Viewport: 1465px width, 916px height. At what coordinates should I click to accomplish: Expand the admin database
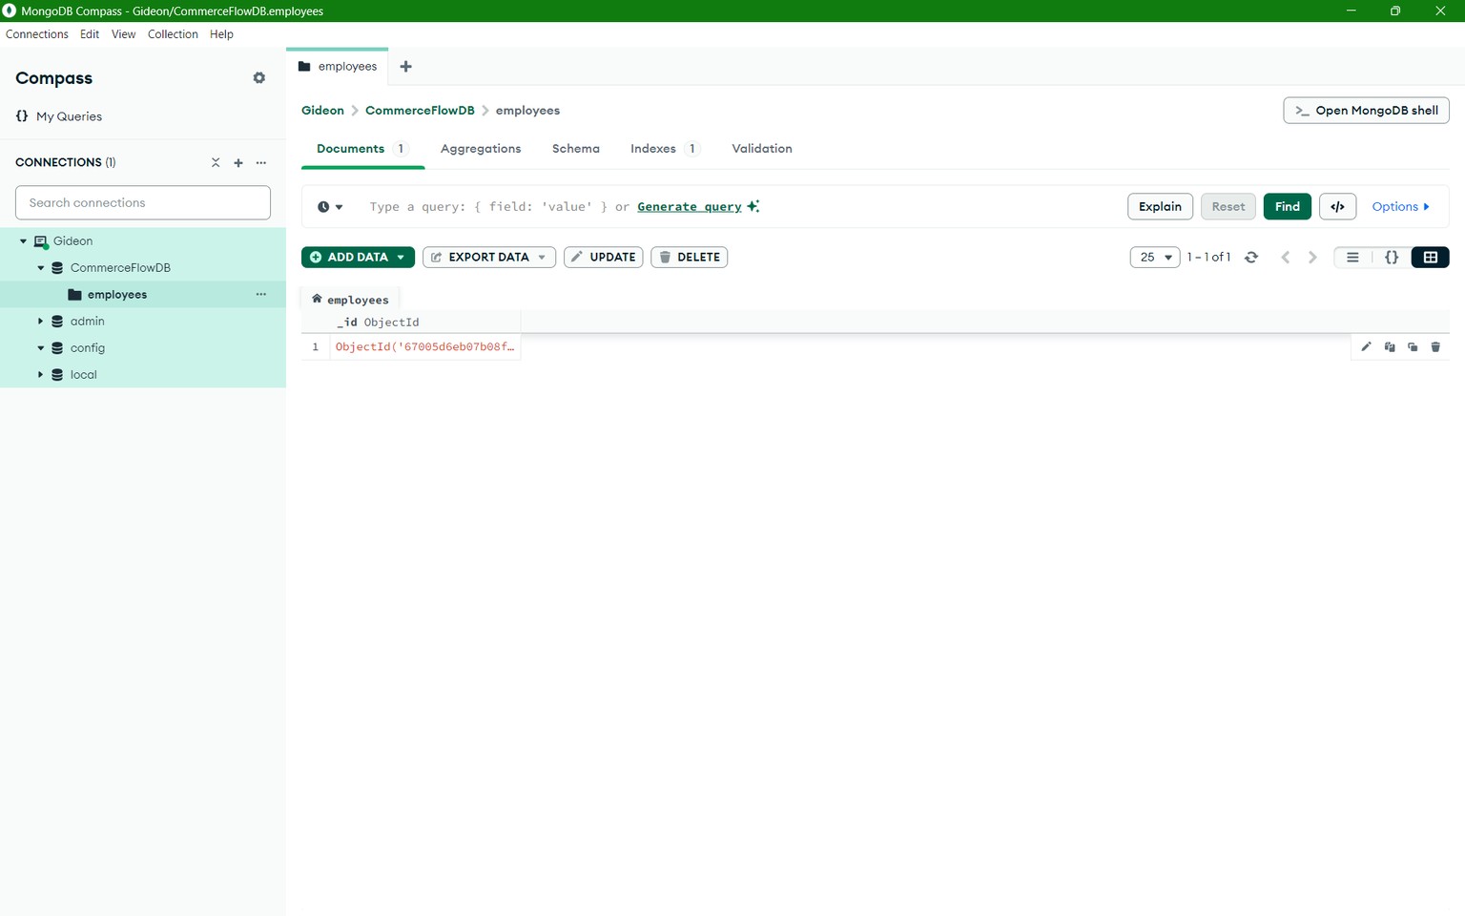point(40,322)
